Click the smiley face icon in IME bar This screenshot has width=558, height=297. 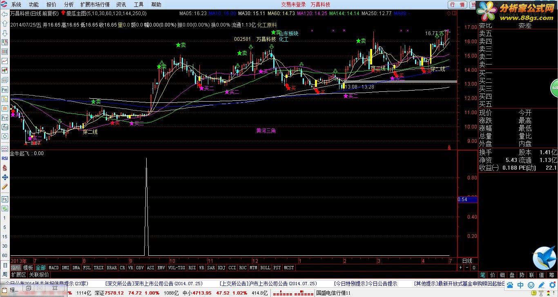click(531, 285)
